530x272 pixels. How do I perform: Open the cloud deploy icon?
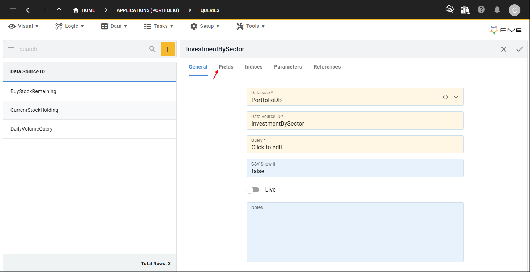pyautogui.click(x=449, y=10)
